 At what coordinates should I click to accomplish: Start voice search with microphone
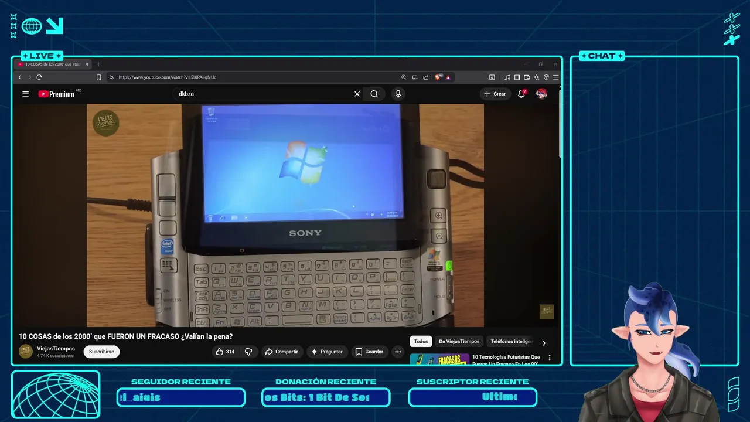pyautogui.click(x=398, y=94)
